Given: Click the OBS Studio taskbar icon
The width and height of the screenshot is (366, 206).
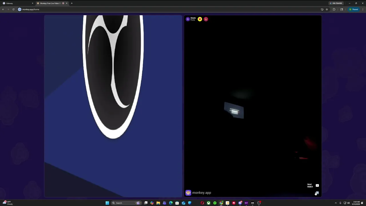Looking at the screenshot, I should 259,203.
